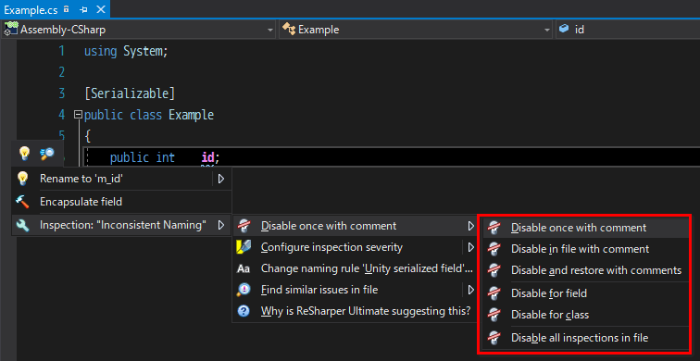
Task: Choose Encapsulate field action
Action: click(121, 202)
